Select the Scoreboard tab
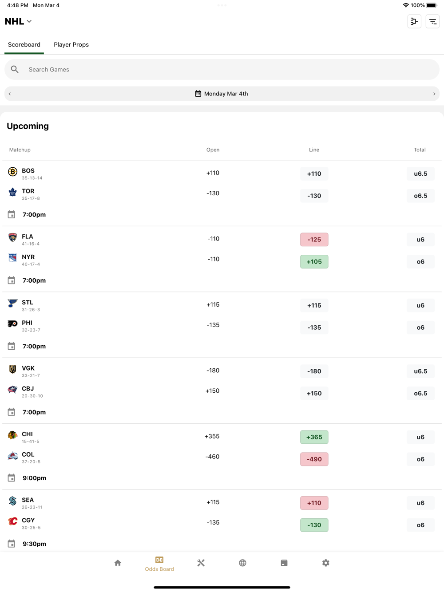444x592 pixels. pyautogui.click(x=24, y=45)
